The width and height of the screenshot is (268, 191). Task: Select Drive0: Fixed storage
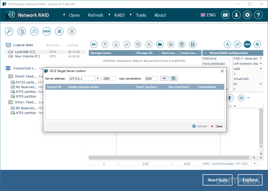click(x=26, y=76)
